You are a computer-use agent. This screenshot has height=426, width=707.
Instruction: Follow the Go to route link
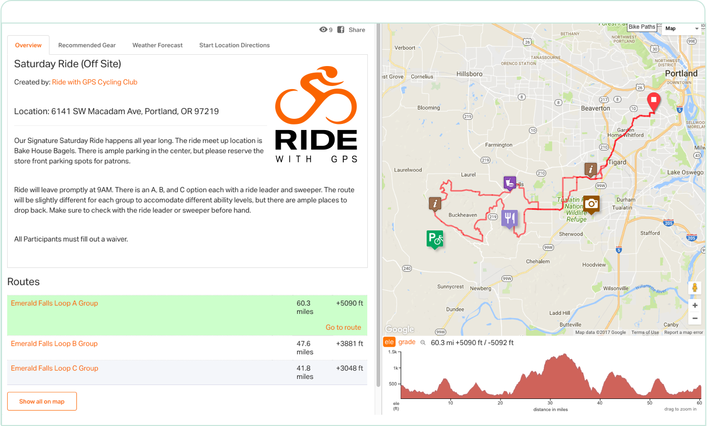tap(343, 327)
